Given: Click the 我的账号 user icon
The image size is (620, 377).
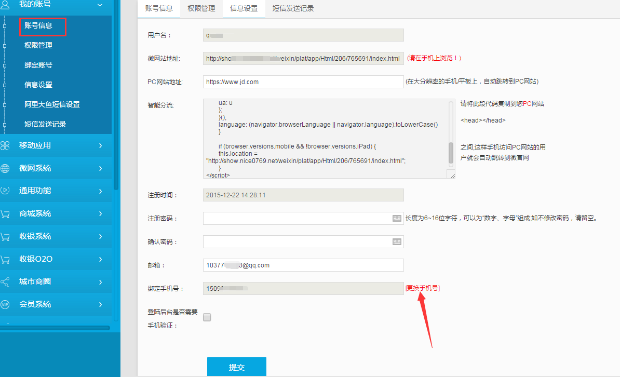Looking at the screenshot, I should tap(5, 4).
